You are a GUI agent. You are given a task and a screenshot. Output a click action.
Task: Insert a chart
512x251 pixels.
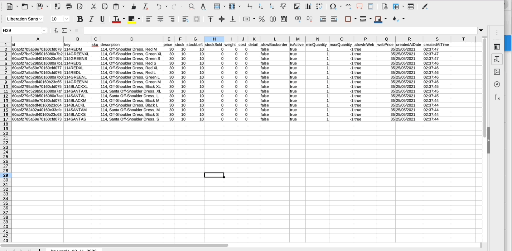pos(308,6)
